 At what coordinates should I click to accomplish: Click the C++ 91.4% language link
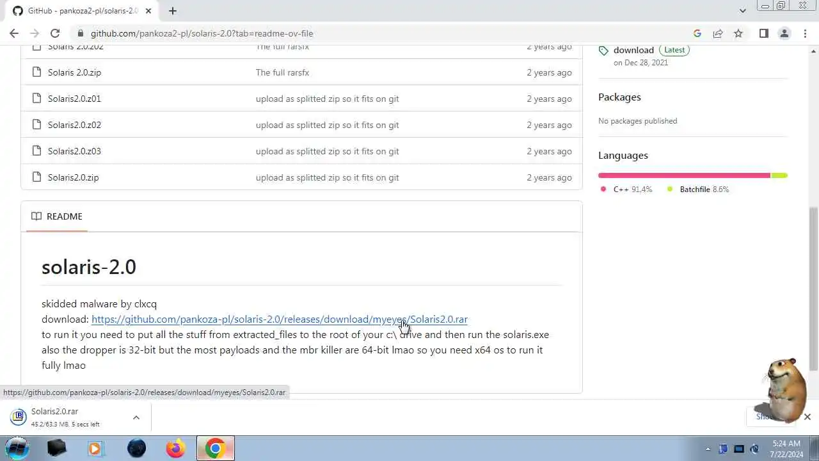coord(626,190)
